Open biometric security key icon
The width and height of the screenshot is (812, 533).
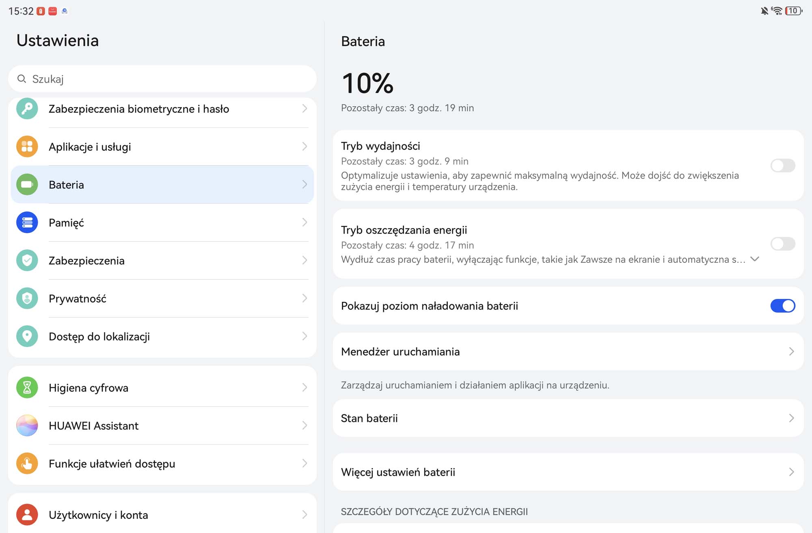click(27, 109)
